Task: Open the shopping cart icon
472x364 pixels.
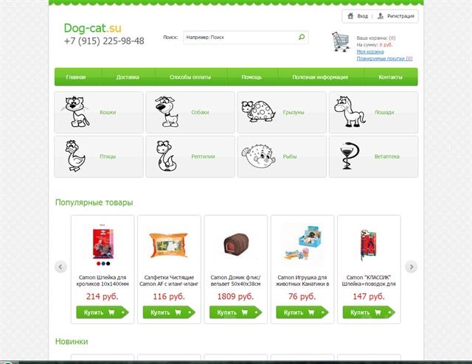Action: click(x=341, y=41)
